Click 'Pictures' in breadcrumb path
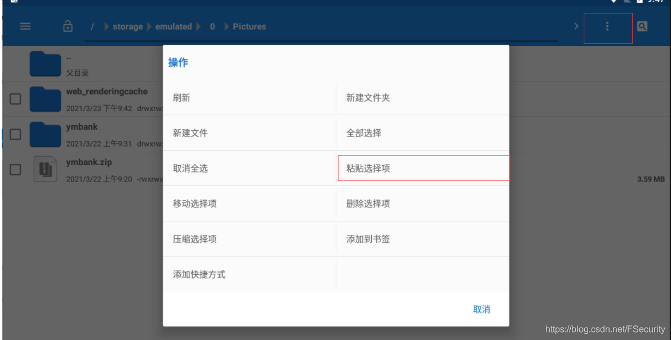Image resolution: width=671 pixels, height=340 pixels. click(250, 26)
